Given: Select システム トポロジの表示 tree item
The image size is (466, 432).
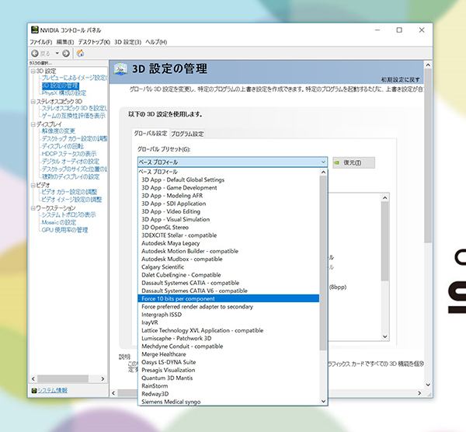Looking at the screenshot, I should [68, 214].
